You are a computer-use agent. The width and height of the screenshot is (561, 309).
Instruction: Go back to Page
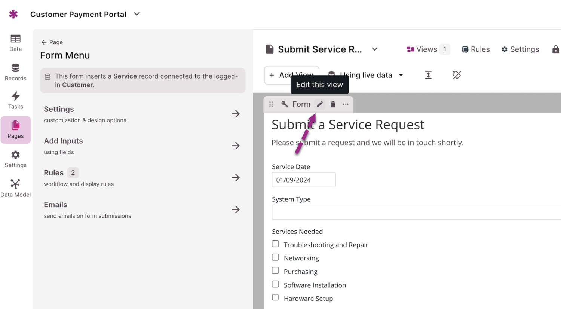(52, 42)
